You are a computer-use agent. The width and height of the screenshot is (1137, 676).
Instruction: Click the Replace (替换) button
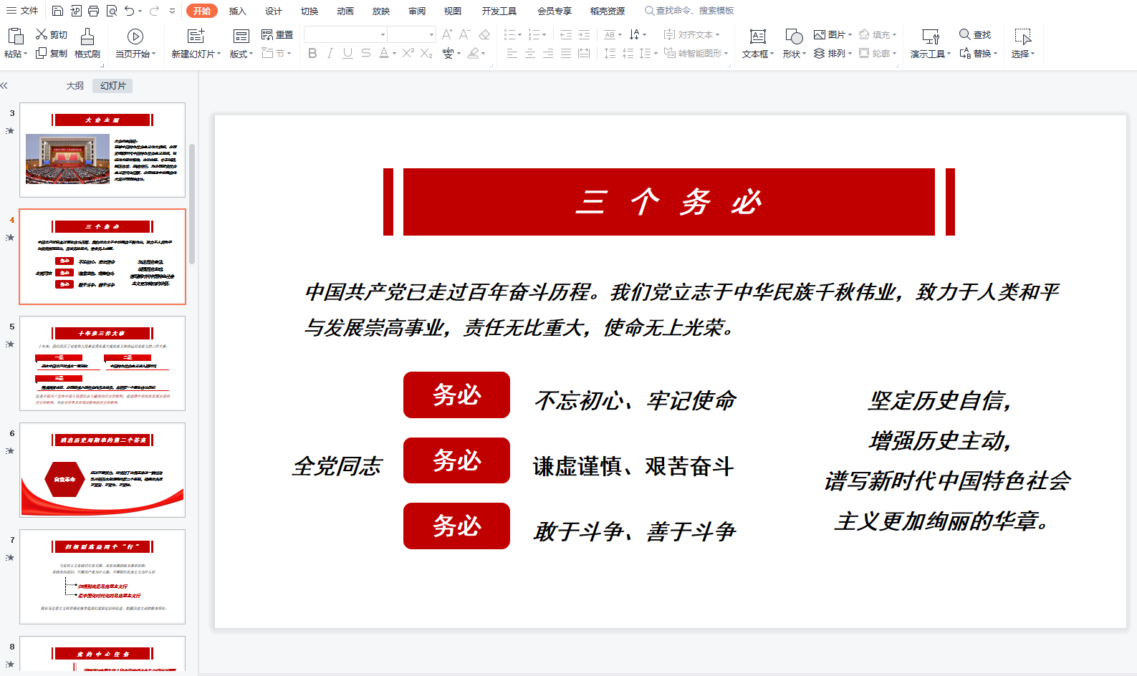(x=978, y=53)
